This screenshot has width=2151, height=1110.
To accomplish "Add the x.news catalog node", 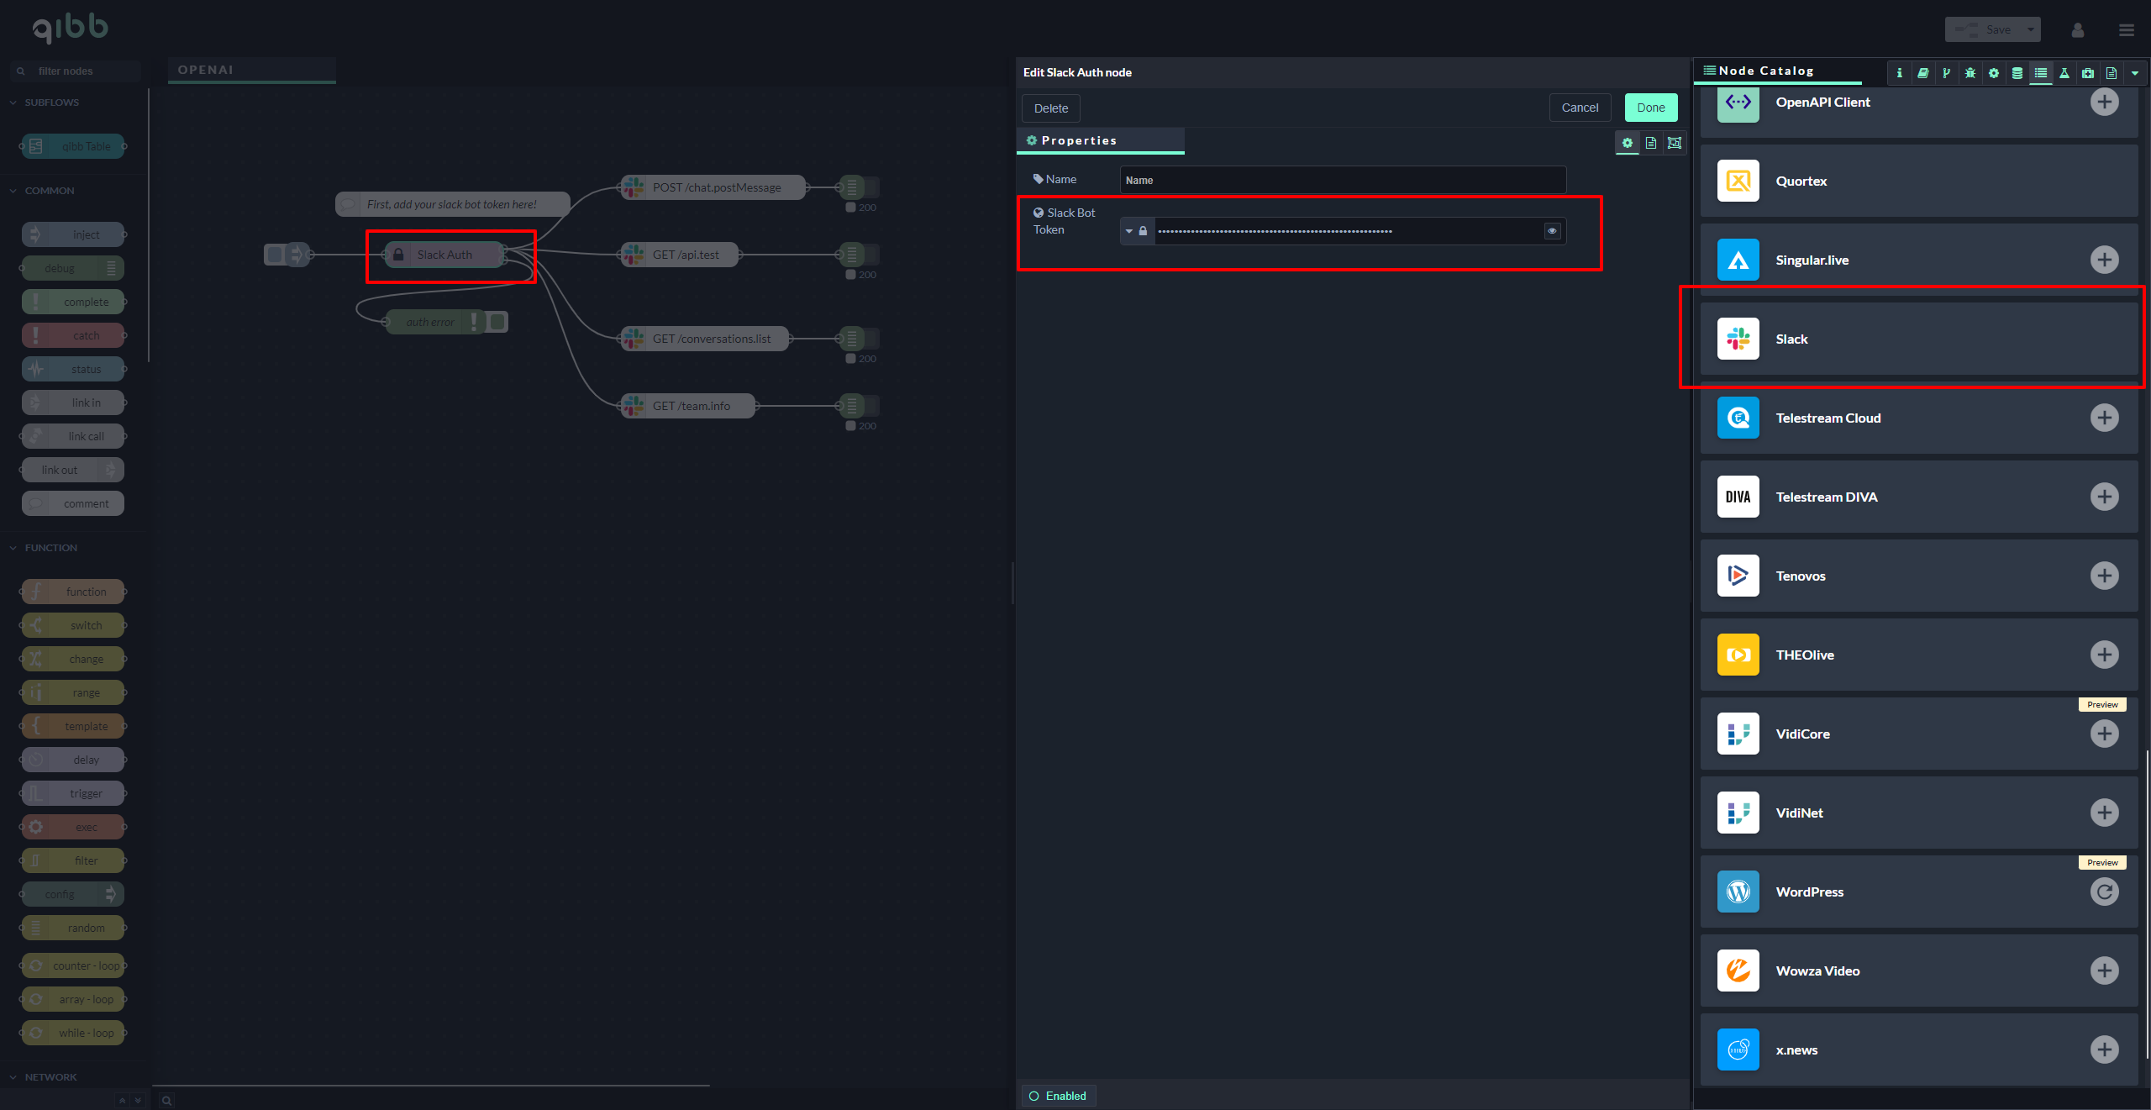I will [x=2104, y=1050].
